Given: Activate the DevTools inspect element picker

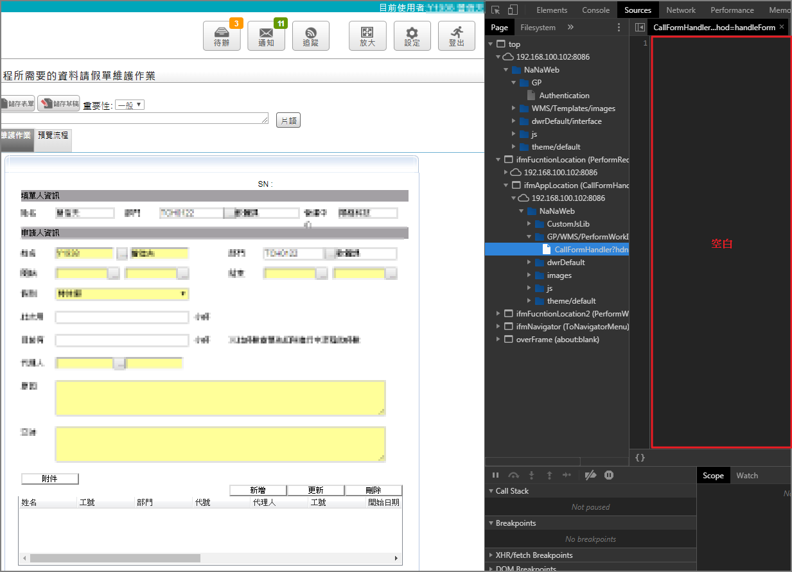Looking at the screenshot, I should (496, 10).
